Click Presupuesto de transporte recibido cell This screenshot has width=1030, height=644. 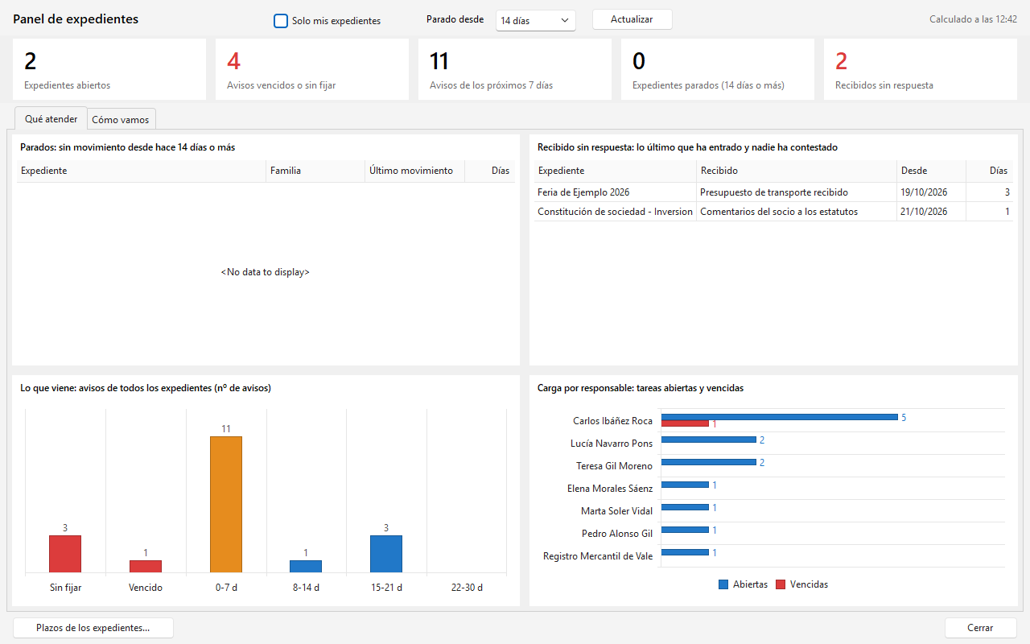pos(797,192)
